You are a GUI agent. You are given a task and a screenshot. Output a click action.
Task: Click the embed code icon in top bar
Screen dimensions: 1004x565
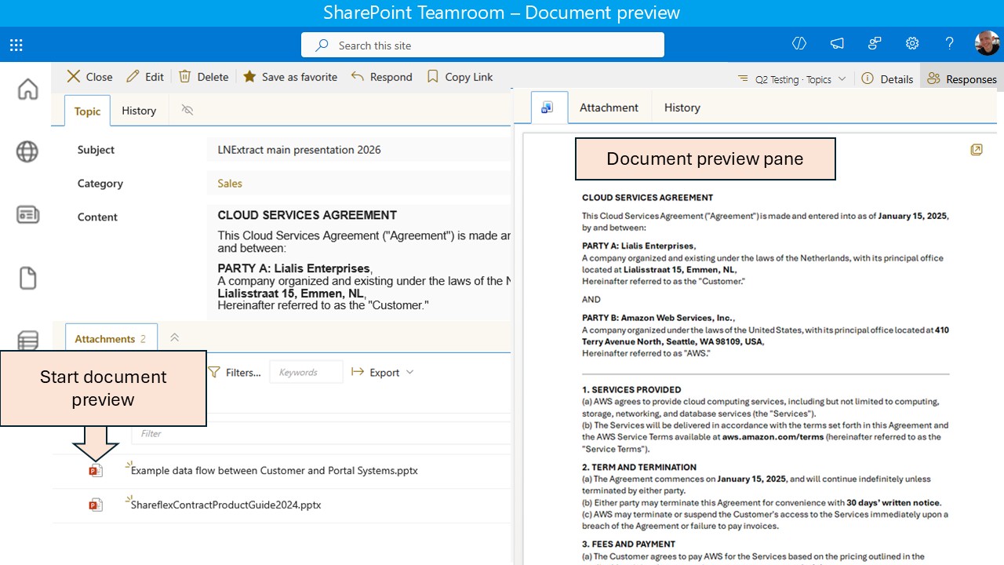coord(798,45)
